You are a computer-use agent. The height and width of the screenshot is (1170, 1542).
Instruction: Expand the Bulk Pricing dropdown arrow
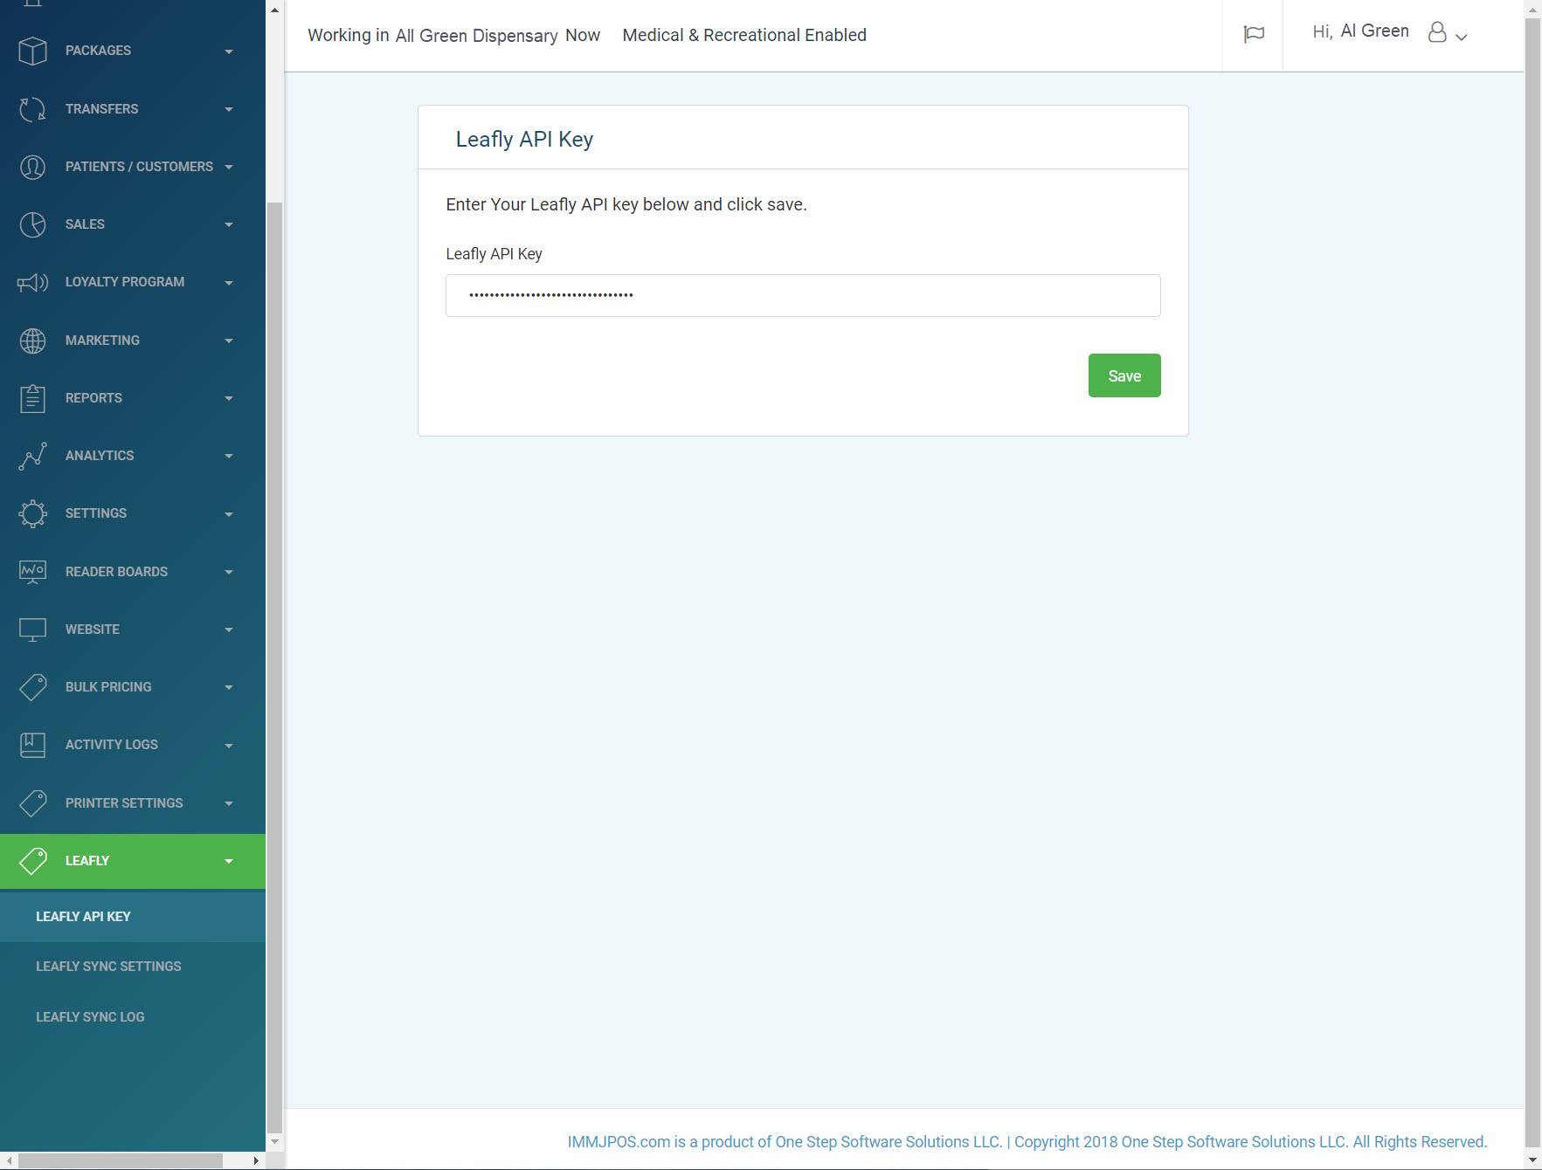[x=229, y=687]
